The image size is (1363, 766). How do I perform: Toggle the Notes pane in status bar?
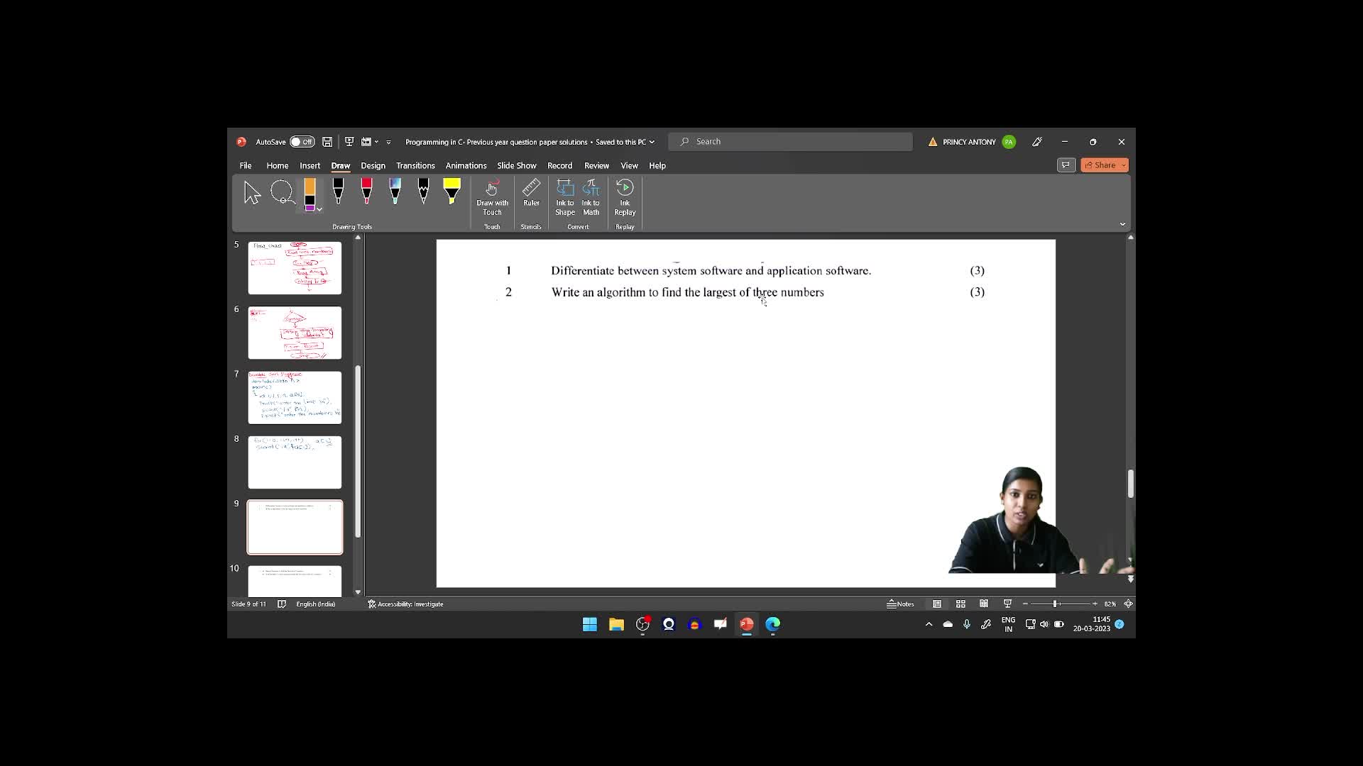coord(900,604)
